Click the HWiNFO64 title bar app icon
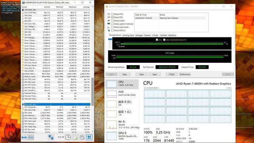 [x=23, y=3]
